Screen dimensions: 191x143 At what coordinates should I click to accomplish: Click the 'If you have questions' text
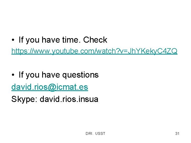coord(58,75)
